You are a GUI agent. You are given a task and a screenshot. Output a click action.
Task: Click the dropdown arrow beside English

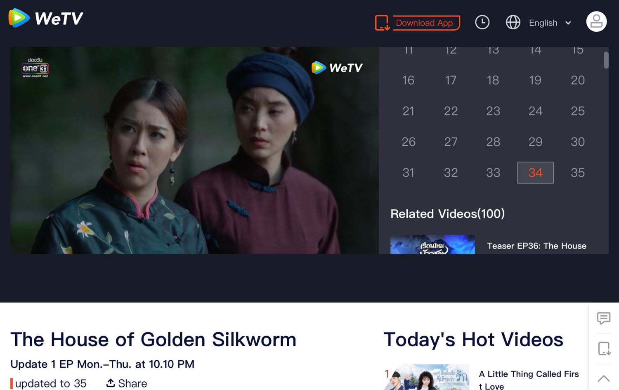568,23
